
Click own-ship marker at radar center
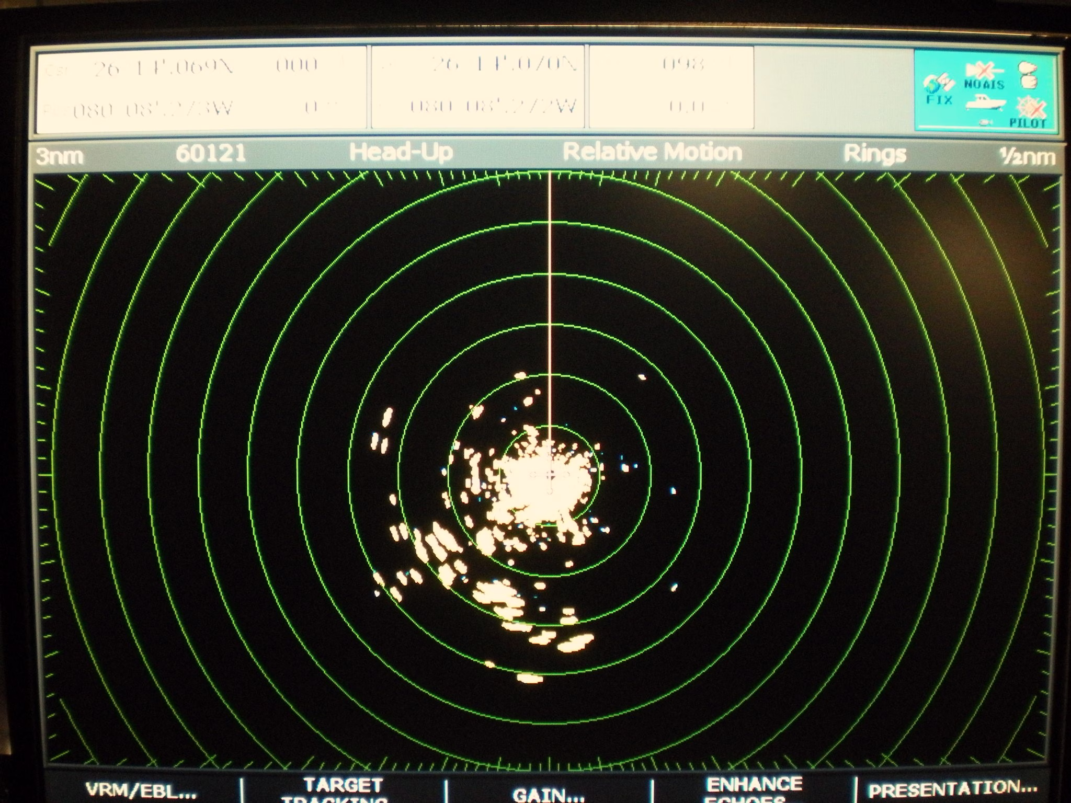[x=550, y=474]
